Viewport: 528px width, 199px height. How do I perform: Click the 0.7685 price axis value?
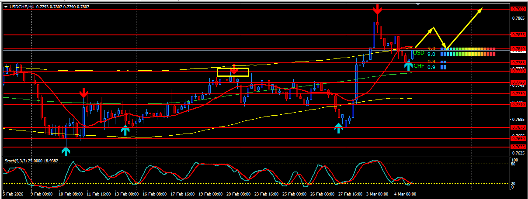519,119
